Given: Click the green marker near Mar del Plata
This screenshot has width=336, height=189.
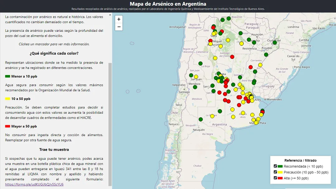Looking at the screenshot, I should coord(263,110).
